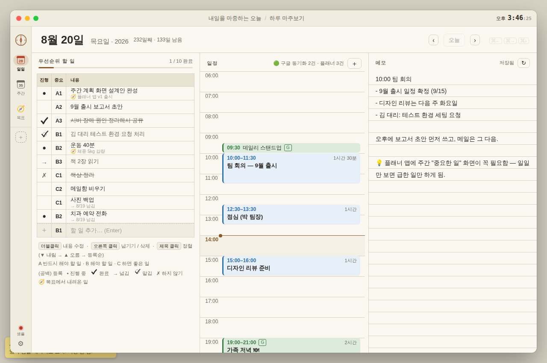547x363 pixels.
Task: Sort tasks via the 내용 column header
Action: pos(130,80)
